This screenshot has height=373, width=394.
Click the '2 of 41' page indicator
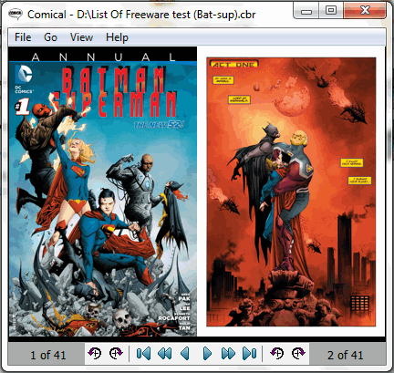tap(346, 355)
